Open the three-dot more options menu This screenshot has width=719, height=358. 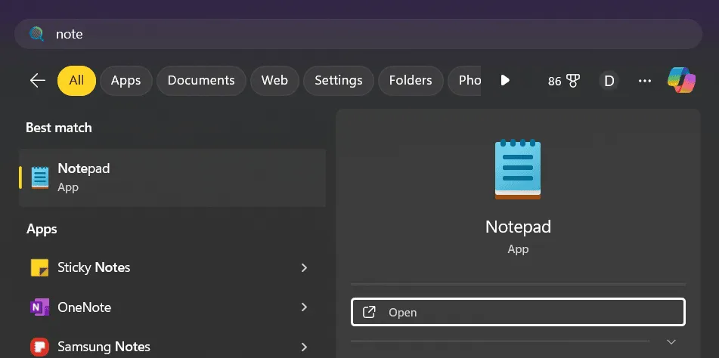pos(645,81)
